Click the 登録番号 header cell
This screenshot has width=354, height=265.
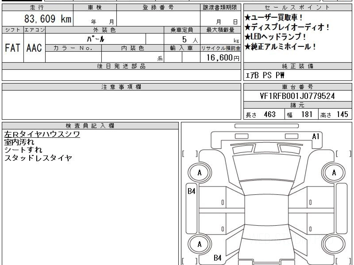coord(158,8)
